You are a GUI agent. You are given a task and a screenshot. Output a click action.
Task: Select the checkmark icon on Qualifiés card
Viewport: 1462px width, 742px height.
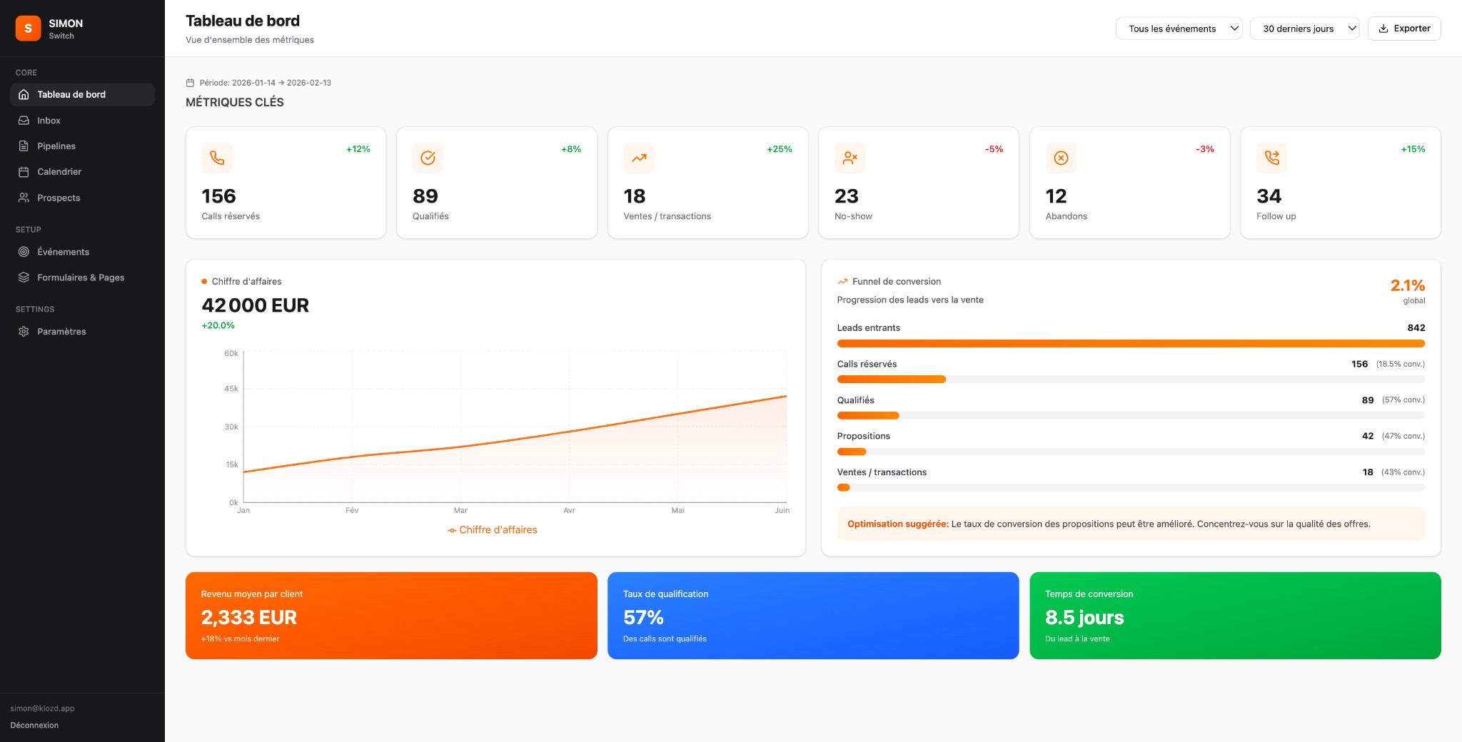coord(428,158)
